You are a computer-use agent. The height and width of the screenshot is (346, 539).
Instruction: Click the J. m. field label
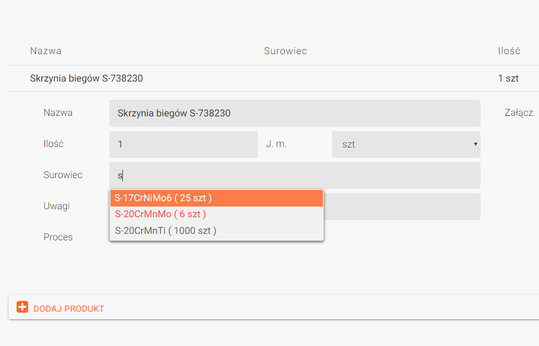tap(276, 144)
